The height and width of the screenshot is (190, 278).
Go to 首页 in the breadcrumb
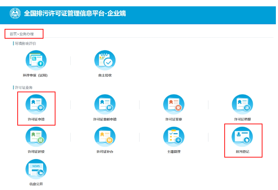tap(13, 34)
